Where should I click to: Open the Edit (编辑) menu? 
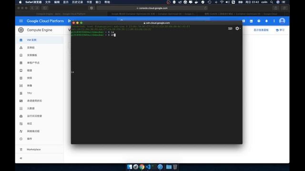[x=57, y=2]
